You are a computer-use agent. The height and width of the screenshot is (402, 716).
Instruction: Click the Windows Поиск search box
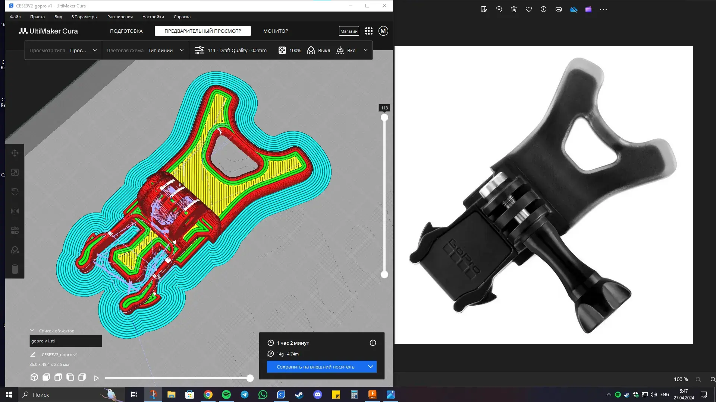(x=71, y=395)
